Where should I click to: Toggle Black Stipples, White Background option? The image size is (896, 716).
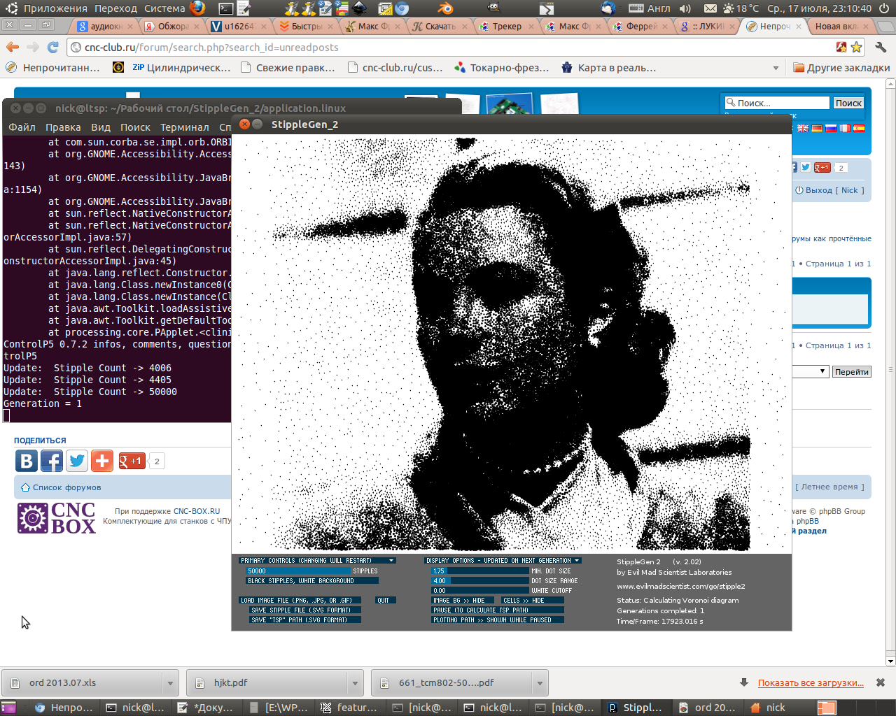tap(312, 581)
